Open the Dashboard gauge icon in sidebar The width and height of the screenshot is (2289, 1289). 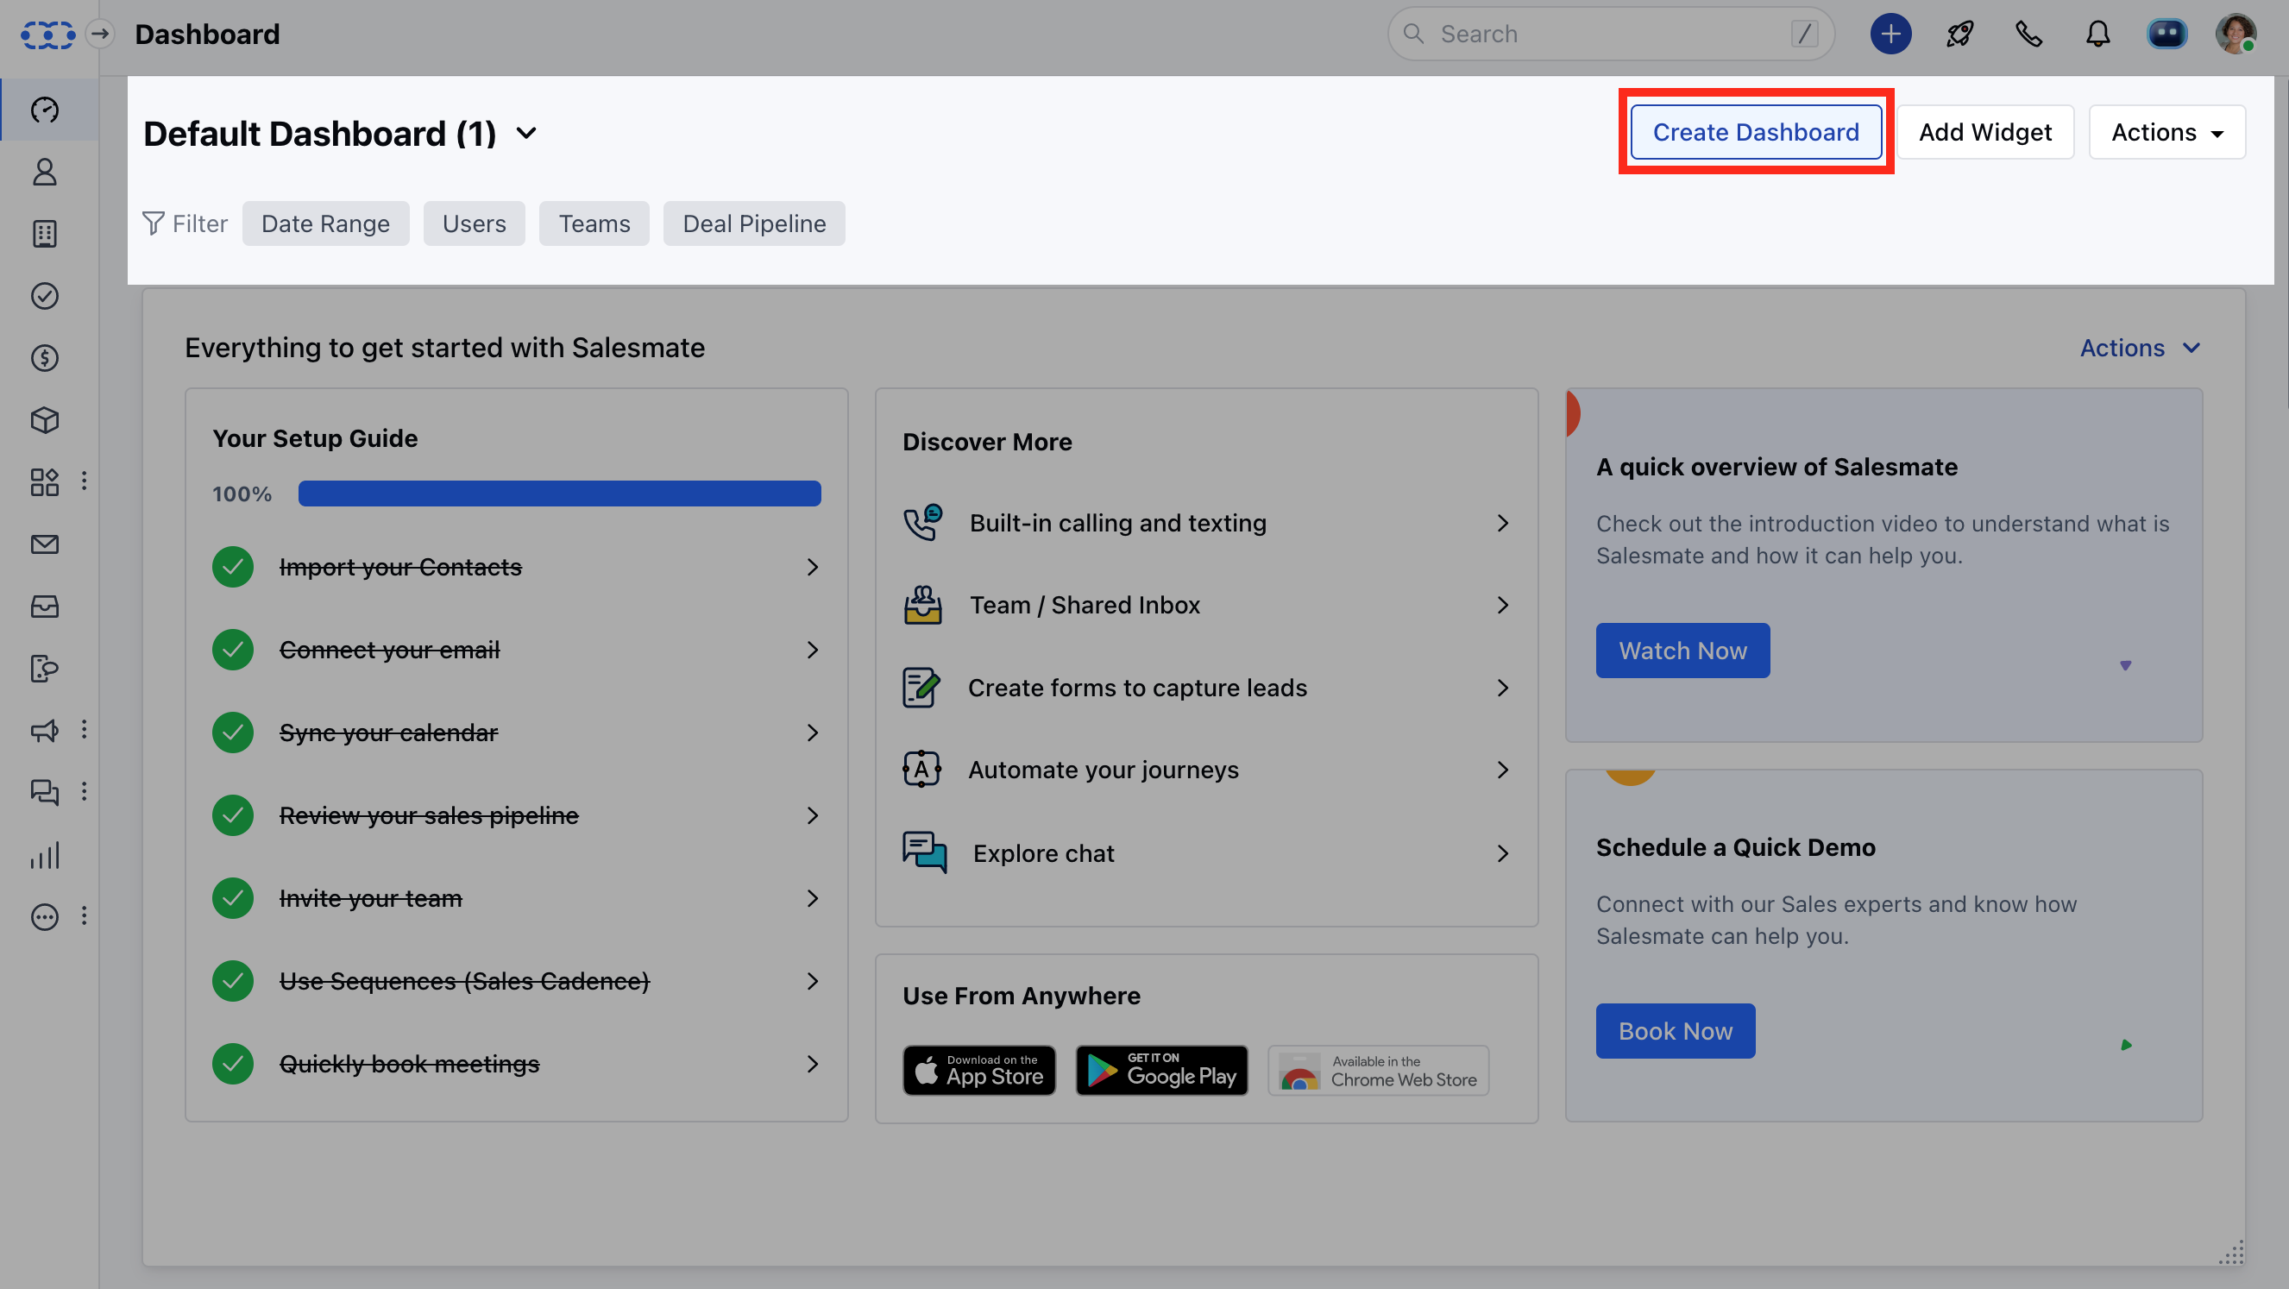point(44,110)
